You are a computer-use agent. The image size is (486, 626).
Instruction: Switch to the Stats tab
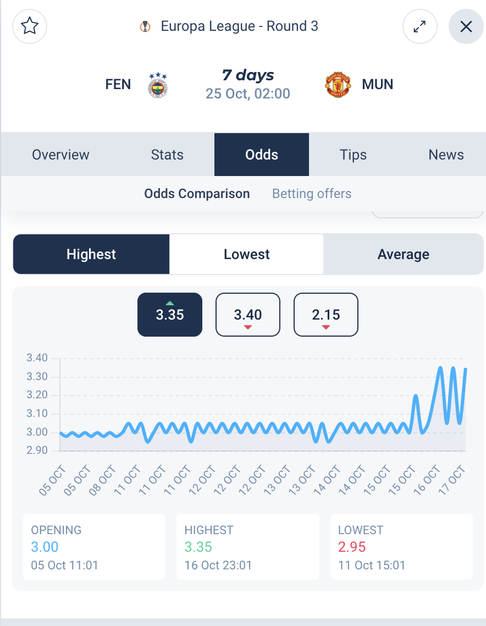tap(167, 155)
